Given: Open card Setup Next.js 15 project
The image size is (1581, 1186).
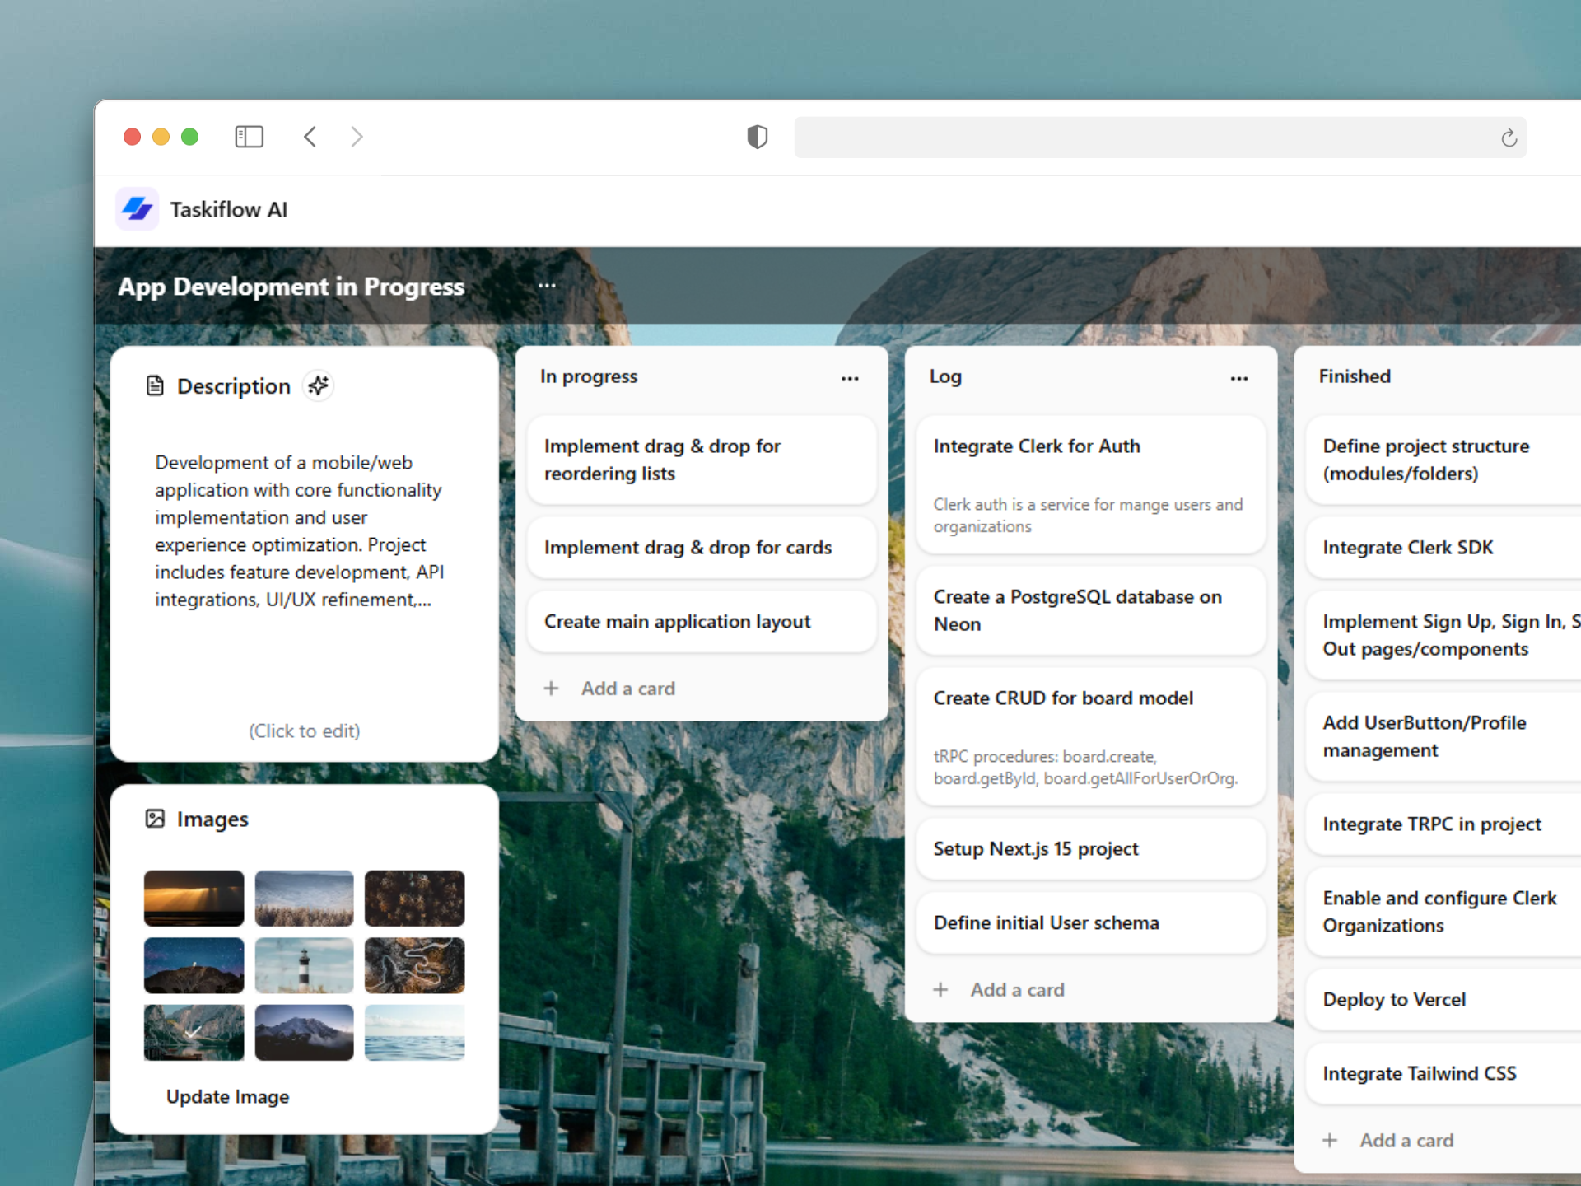Looking at the screenshot, I should [x=1090, y=849].
